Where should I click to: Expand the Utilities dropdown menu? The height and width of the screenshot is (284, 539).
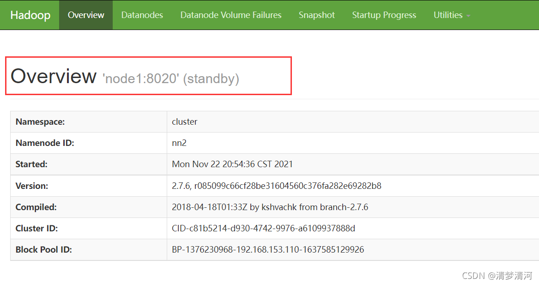[x=452, y=15]
